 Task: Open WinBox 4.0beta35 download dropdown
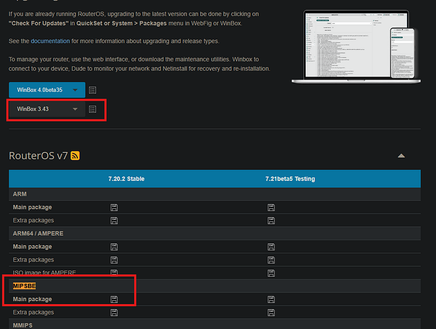pyautogui.click(x=47, y=90)
